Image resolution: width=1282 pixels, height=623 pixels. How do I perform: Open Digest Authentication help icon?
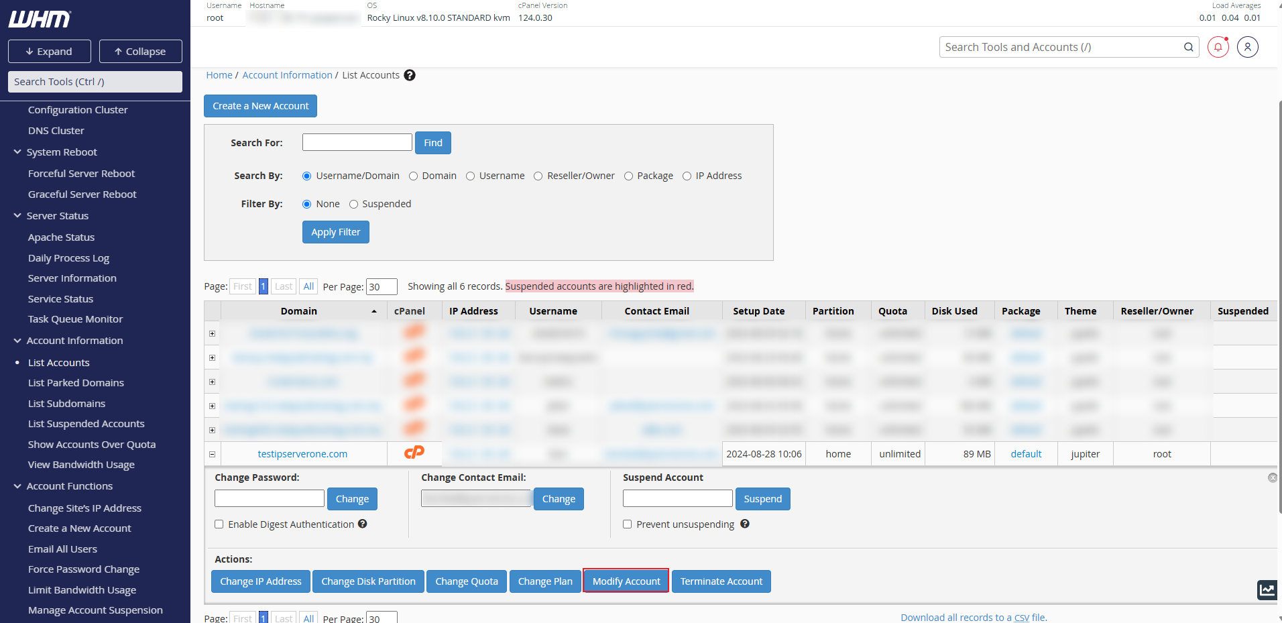click(x=363, y=524)
